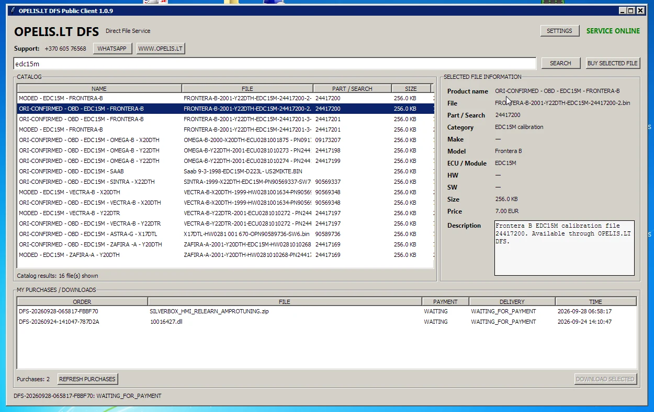Click timestamp 2026-09-24 14:10:47
654x412 pixels.
tap(584, 322)
